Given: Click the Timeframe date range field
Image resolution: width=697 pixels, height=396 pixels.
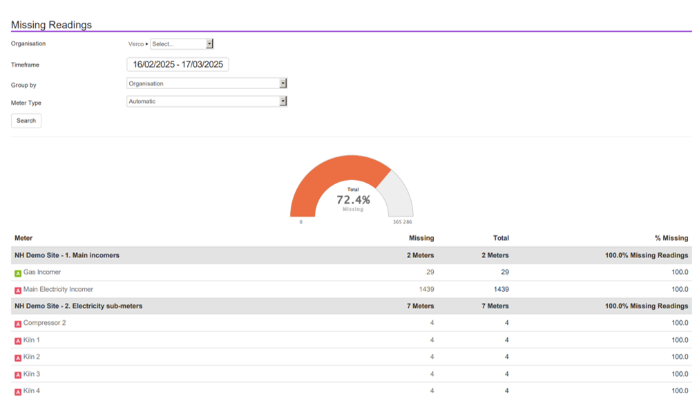Looking at the screenshot, I should coord(178,64).
